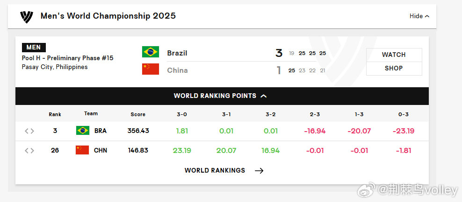462x202 pixels.
Task: Click the arrows icon beside China rank
Action: [29, 151]
